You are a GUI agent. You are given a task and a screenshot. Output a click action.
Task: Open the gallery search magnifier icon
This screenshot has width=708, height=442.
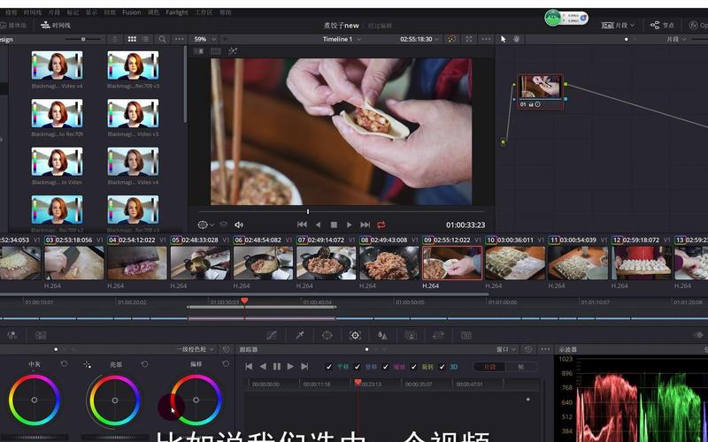pyautogui.click(x=162, y=39)
